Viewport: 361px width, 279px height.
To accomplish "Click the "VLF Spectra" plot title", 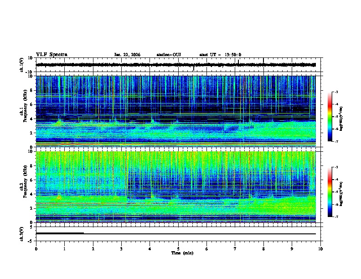I will 52,55.
